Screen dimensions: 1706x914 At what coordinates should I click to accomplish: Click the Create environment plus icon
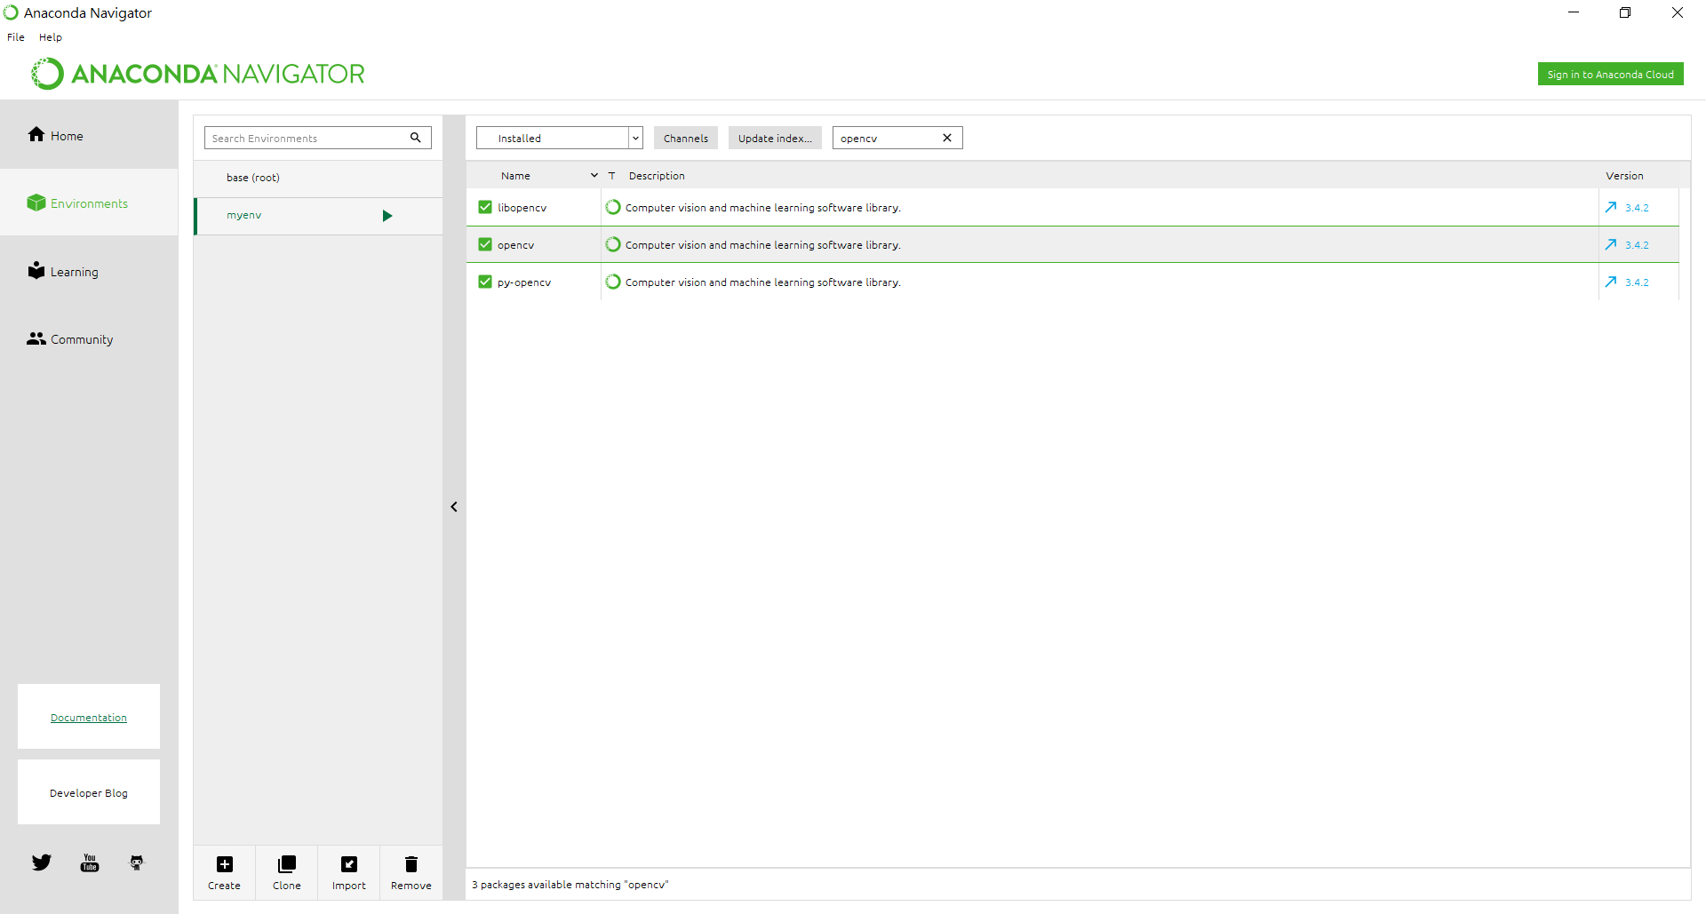(x=225, y=864)
